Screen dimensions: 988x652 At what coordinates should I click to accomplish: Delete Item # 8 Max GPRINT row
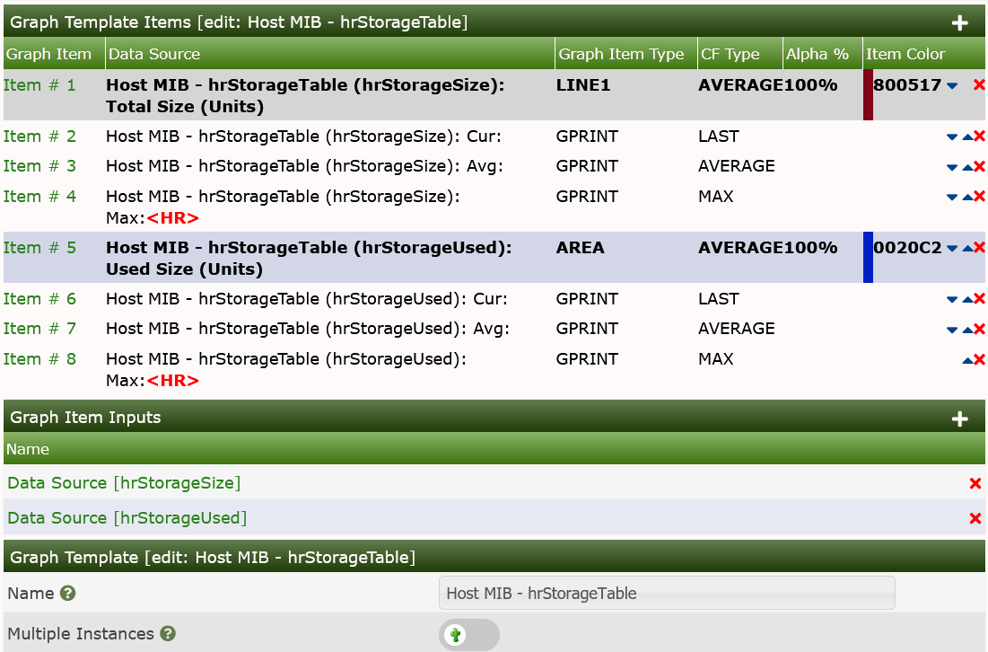tap(979, 359)
